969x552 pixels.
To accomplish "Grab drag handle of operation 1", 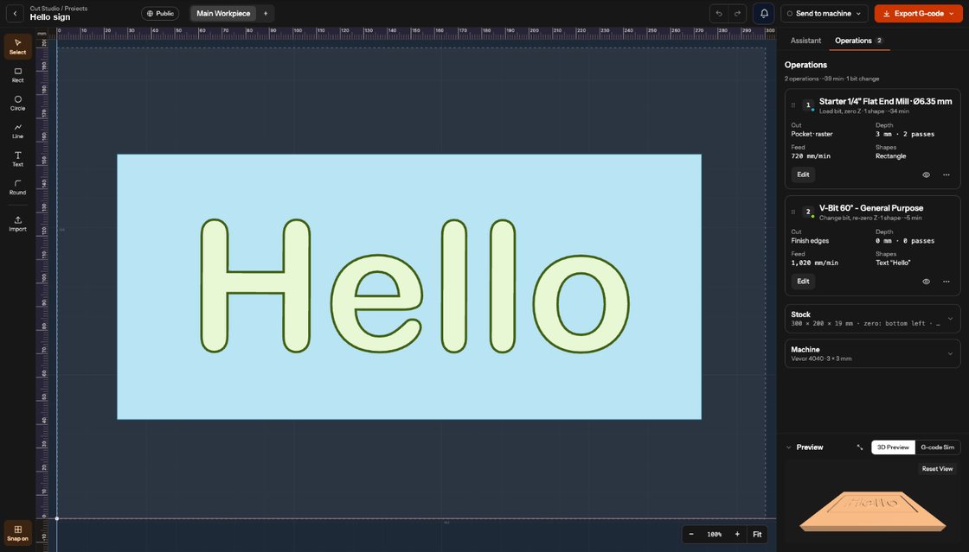I will [793, 105].
